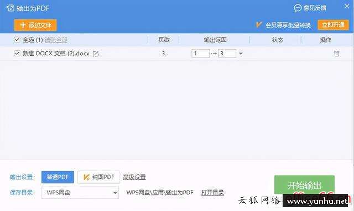Click the 打开目录 open folder link
The height and width of the screenshot is (211, 354).
click(212, 193)
